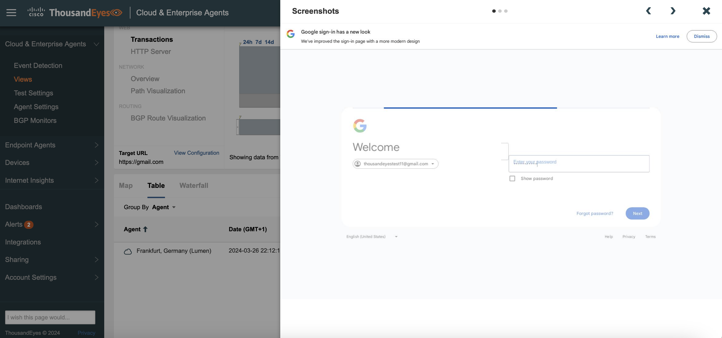
Task: Select the second screenshot carousel dot
Action: tap(500, 11)
